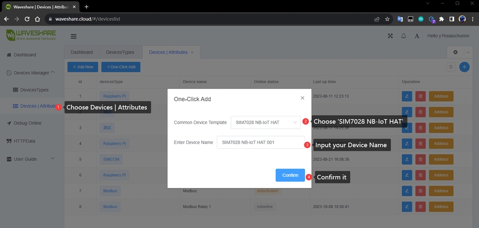Click the table refresh icon

451,67
